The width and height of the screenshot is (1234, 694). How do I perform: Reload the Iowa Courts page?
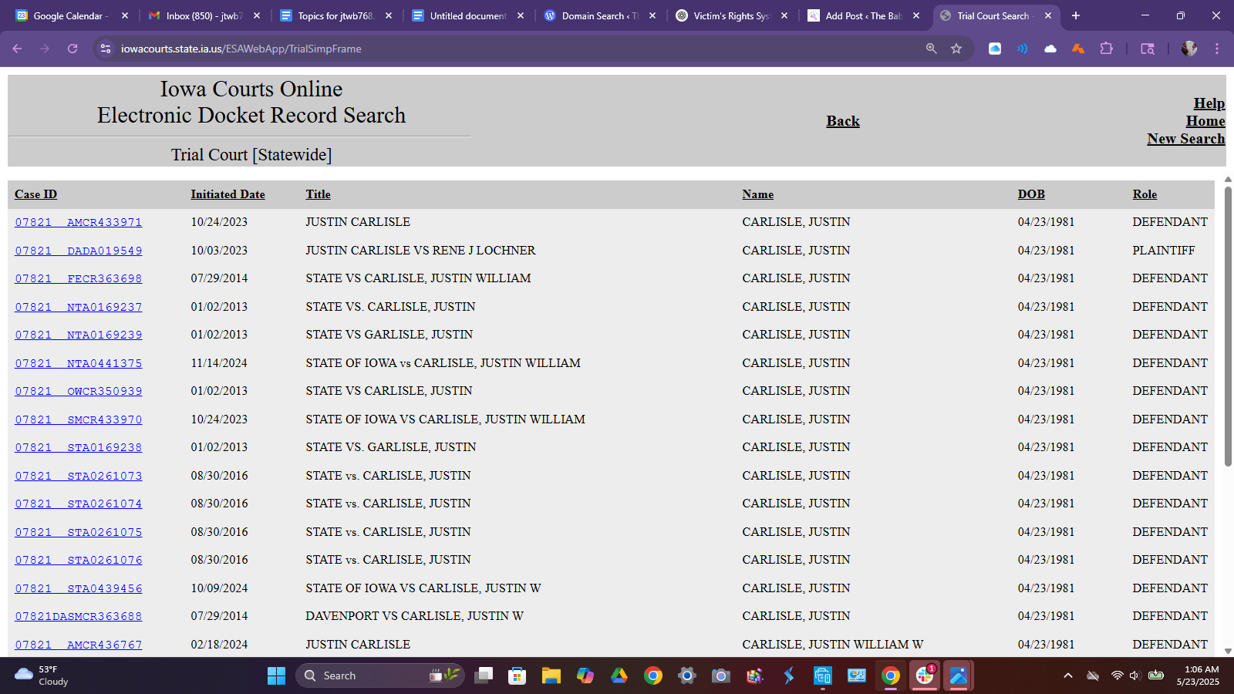72,49
